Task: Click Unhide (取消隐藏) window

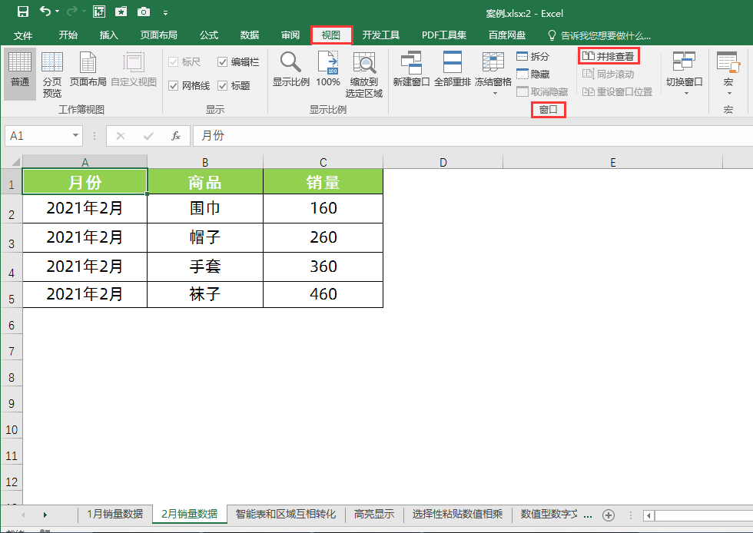Action: [x=542, y=91]
